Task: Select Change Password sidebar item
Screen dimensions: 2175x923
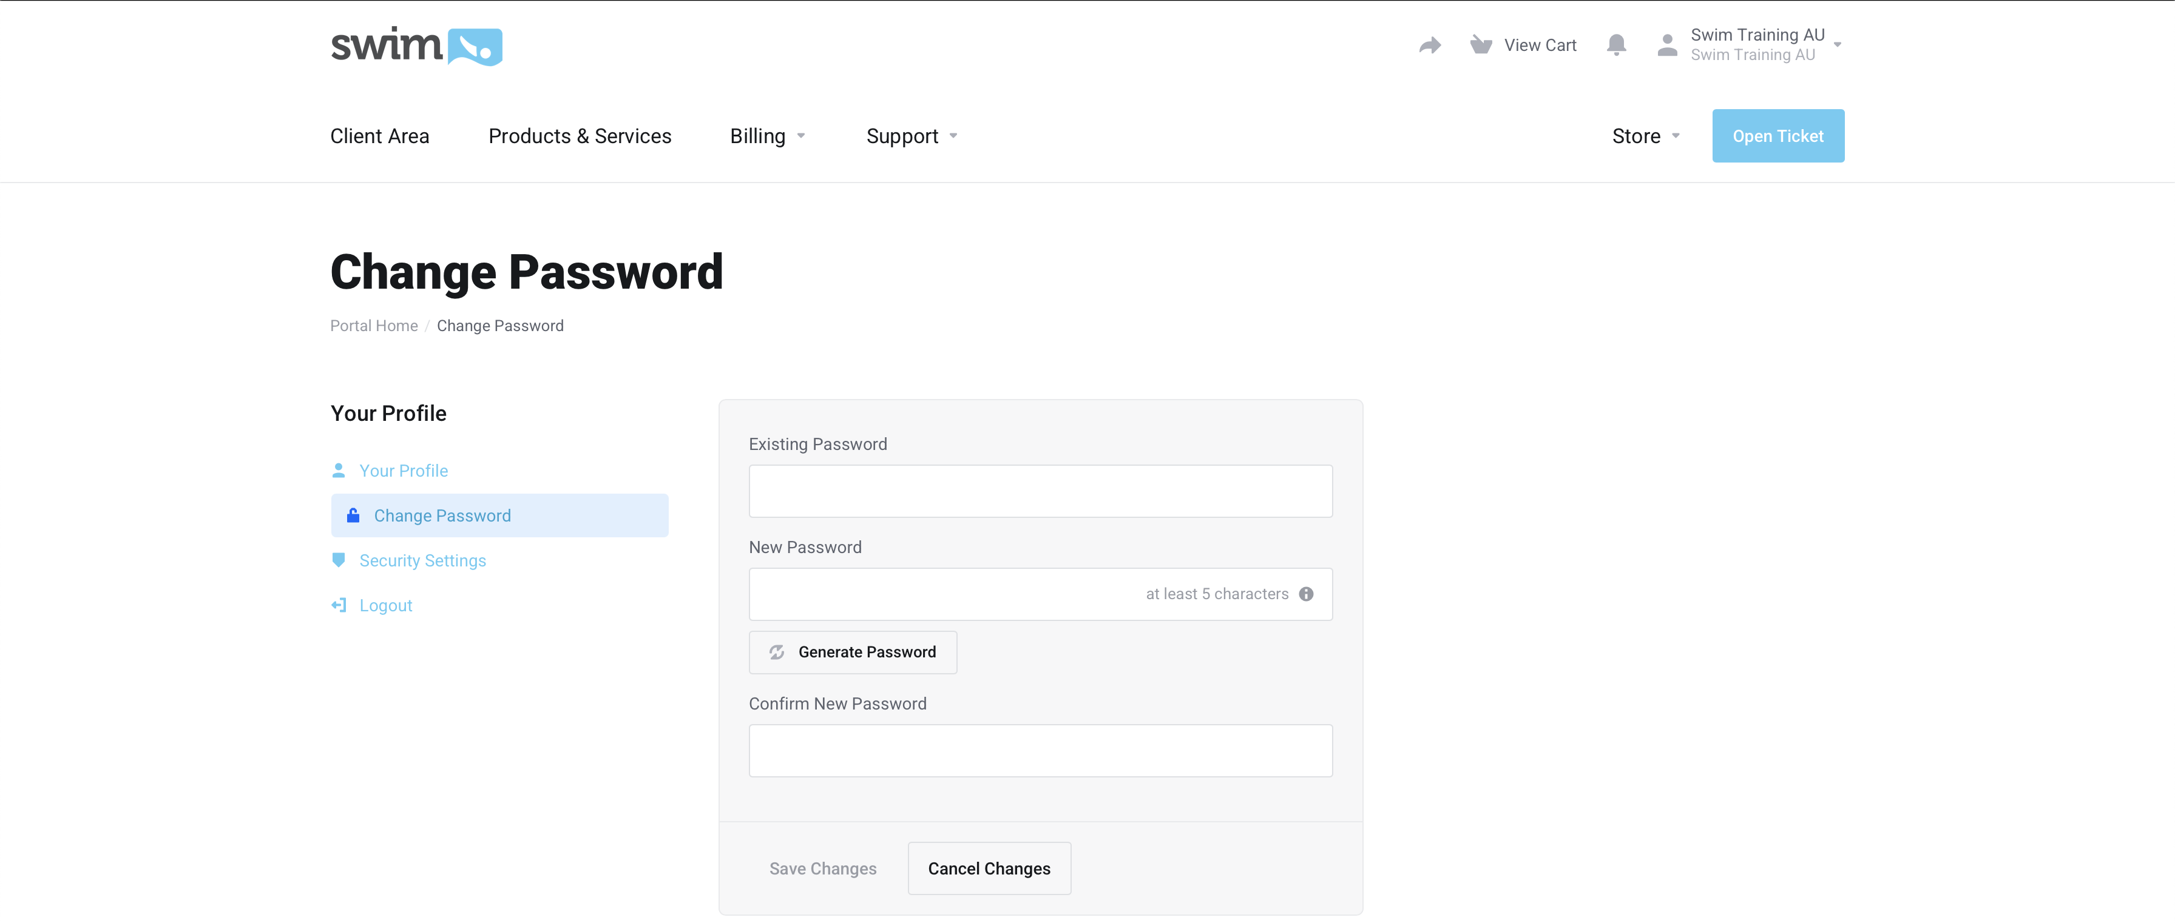Action: (499, 515)
